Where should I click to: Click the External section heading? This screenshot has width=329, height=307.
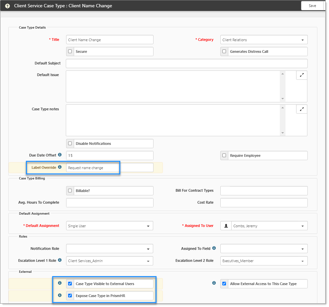tap(25, 271)
